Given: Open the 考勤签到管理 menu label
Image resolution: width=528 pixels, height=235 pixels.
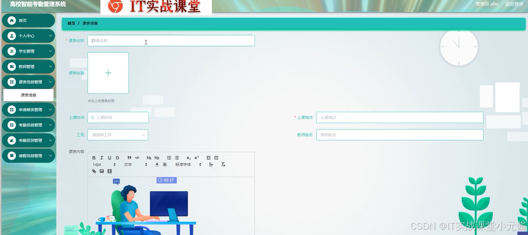Looking at the screenshot, I should coord(30,140).
